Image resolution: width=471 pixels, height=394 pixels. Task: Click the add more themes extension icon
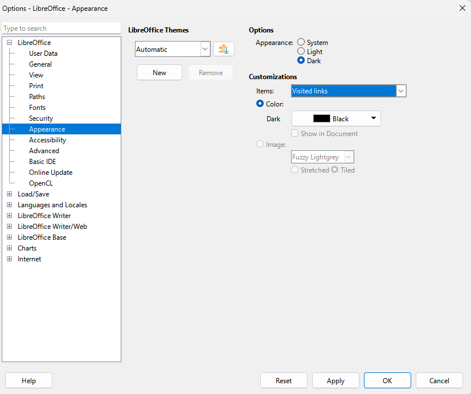[x=223, y=49]
